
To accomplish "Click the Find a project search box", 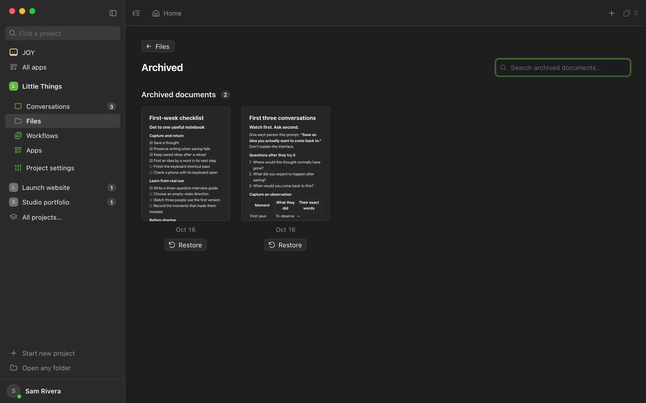I will (63, 33).
